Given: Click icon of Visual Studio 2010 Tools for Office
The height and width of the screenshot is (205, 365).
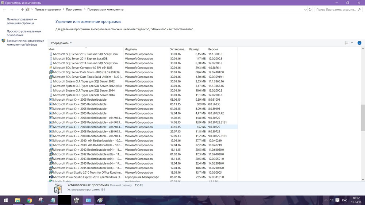Looking at the screenshot, I should 51,173.
